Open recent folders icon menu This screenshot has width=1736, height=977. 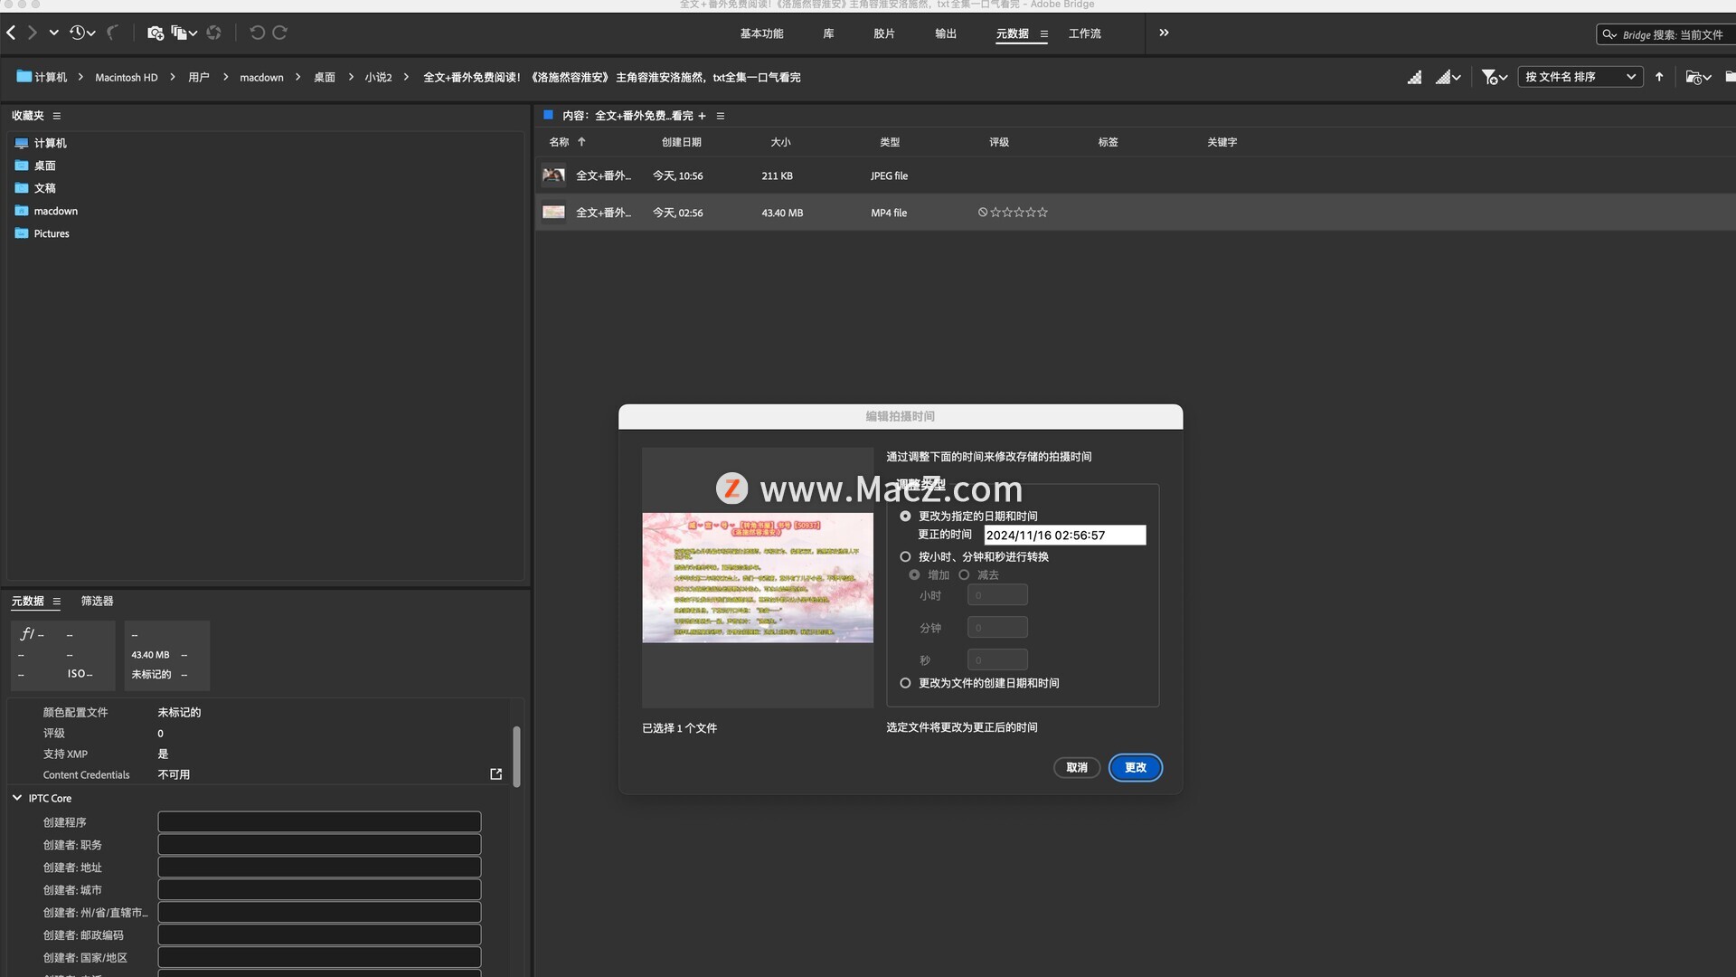pos(1698,77)
